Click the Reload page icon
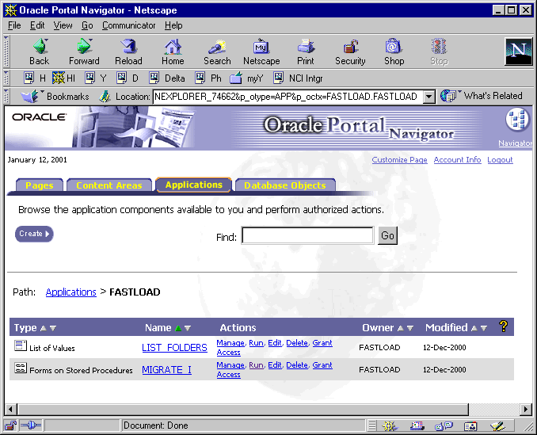This screenshot has width=537, height=435. tap(128, 48)
